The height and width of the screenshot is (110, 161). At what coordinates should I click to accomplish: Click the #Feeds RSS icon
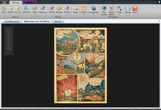pyautogui.click(x=84, y=8)
